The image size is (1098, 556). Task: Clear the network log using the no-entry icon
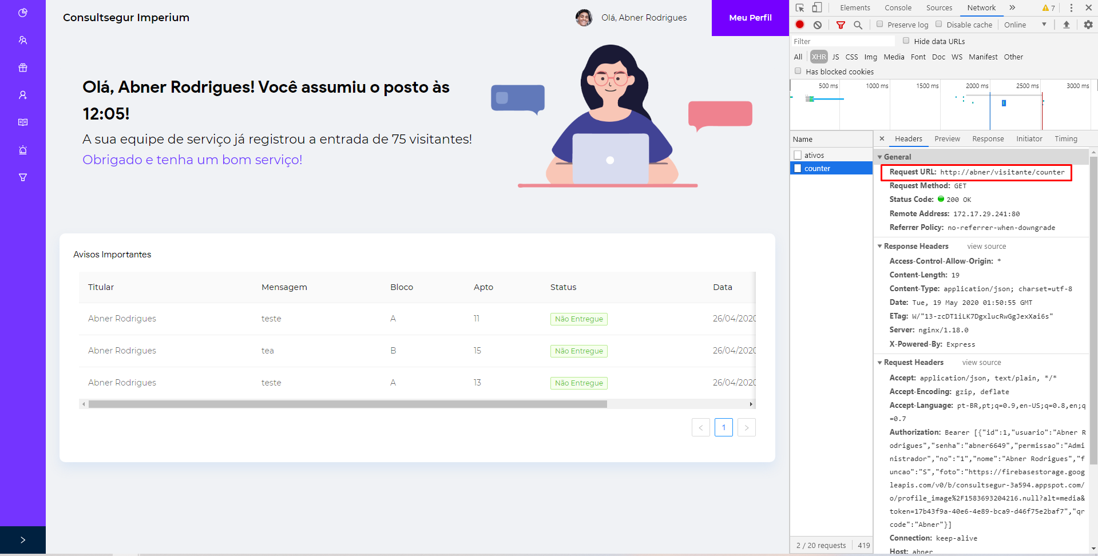coord(817,25)
